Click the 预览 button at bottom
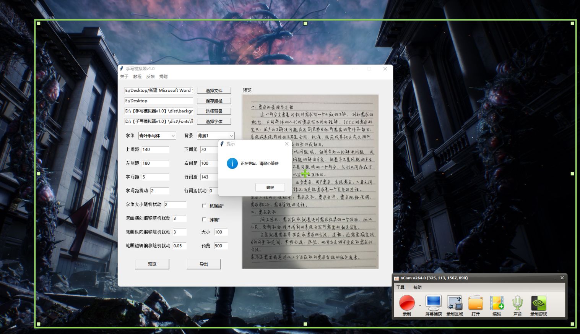 tap(152, 264)
